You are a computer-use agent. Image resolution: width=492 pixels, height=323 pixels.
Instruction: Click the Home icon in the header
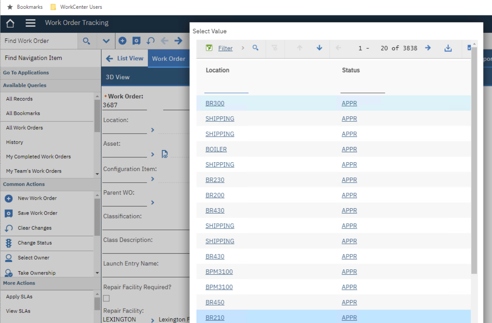click(10, 23)
